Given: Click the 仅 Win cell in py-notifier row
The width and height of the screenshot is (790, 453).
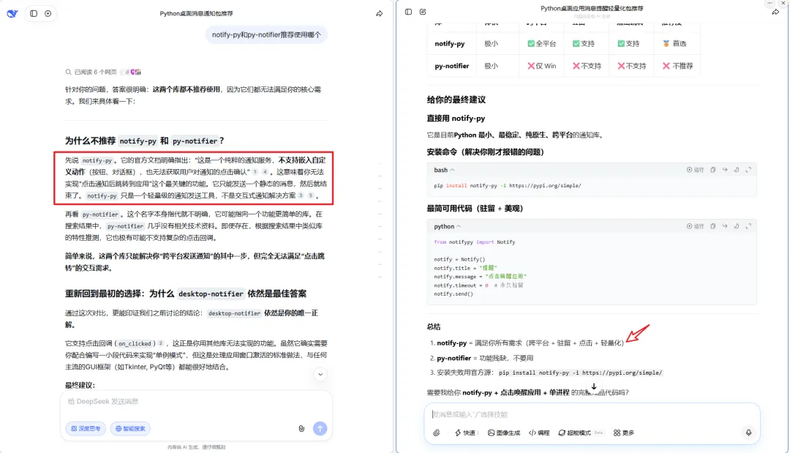Looking at the screenshot, I should click(541, 66).
